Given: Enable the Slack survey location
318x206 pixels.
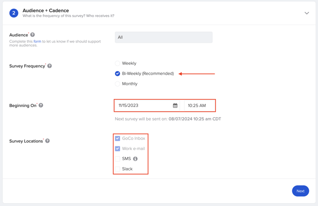Looking at the screenshot, I should click(x=117, y=169).
